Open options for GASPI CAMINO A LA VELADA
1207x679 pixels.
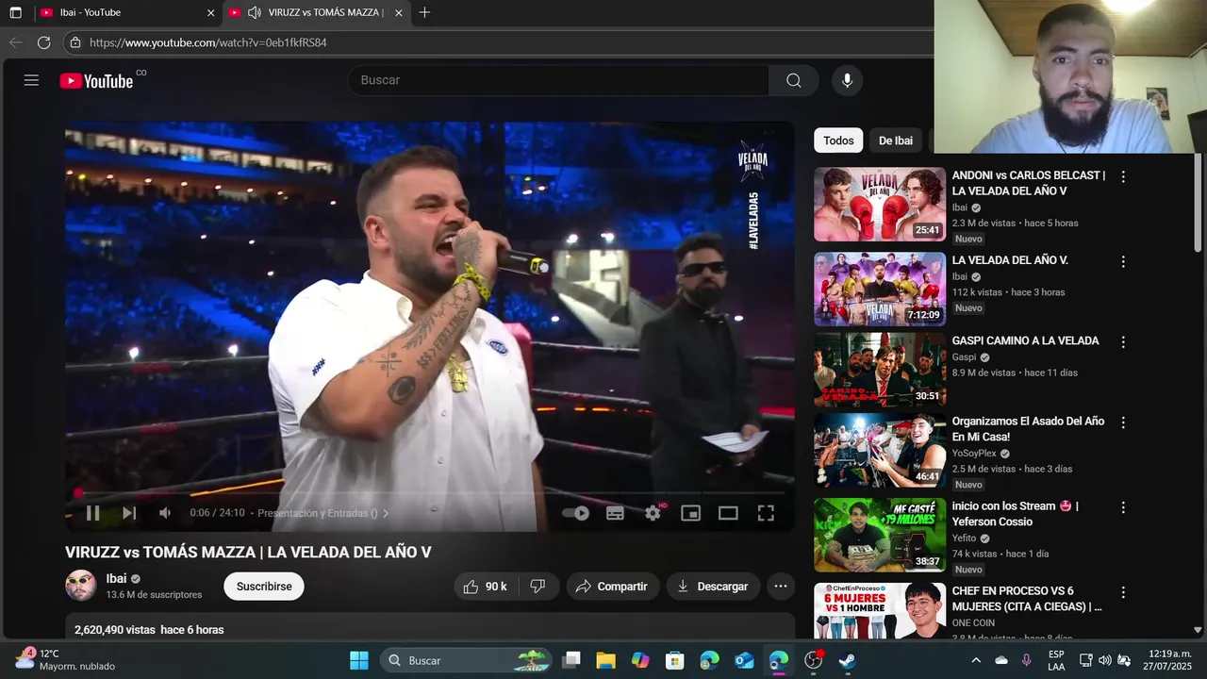coord(1123,342)
